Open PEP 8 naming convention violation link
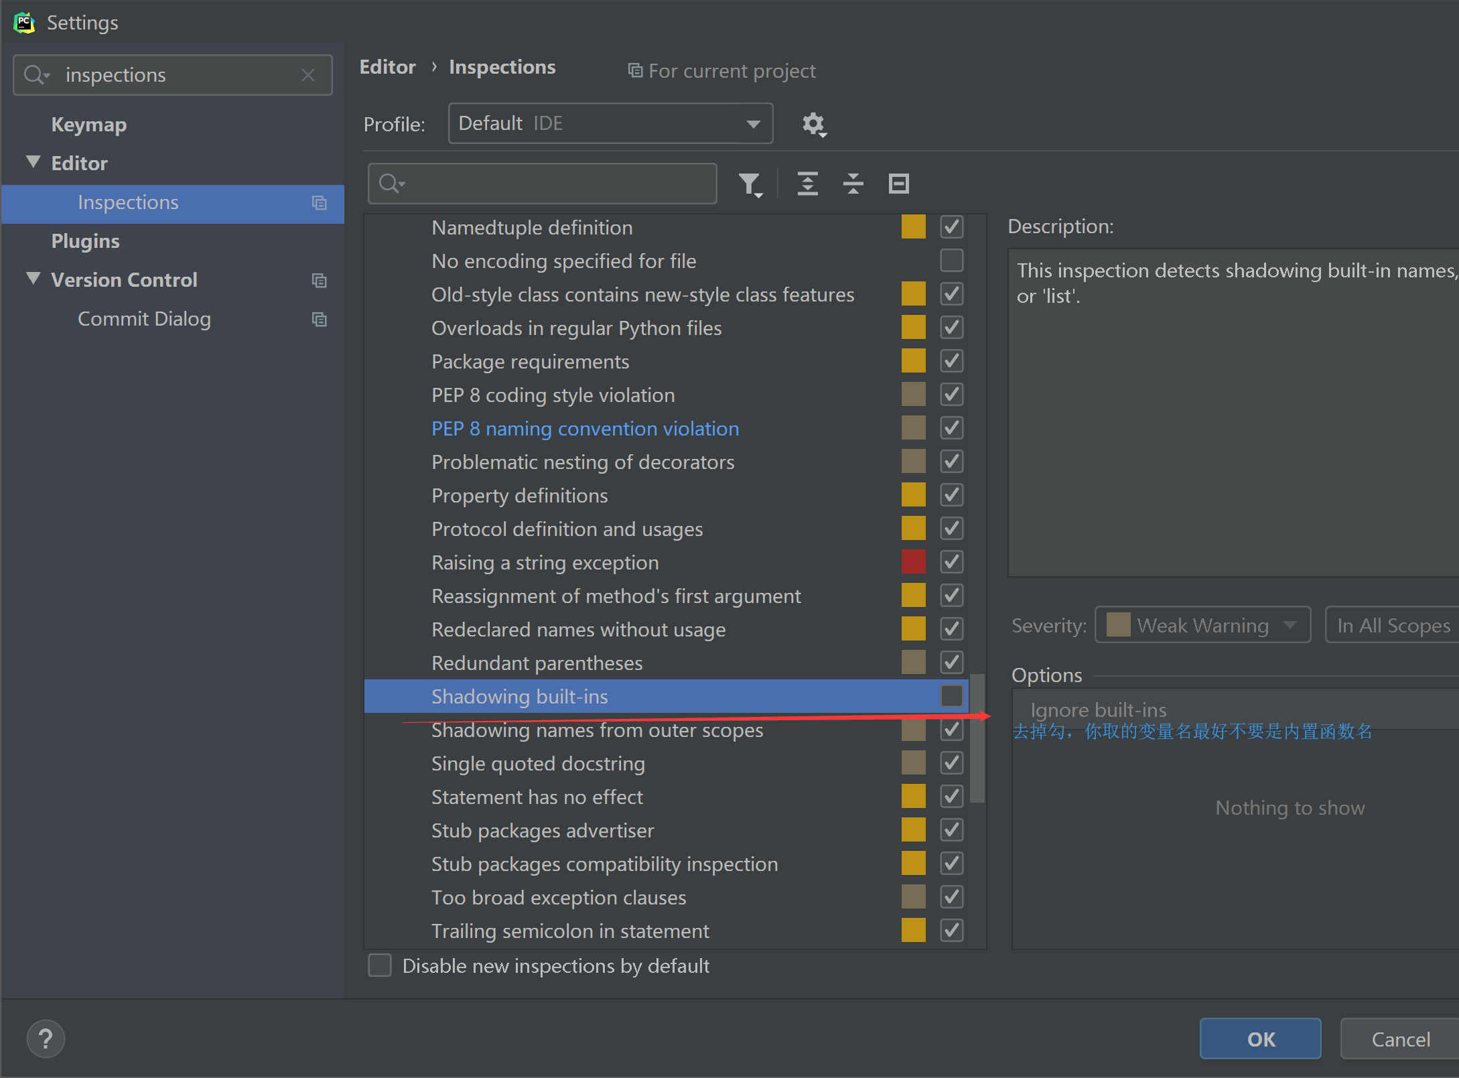Screen dimensions: 1459x1078 584,428
